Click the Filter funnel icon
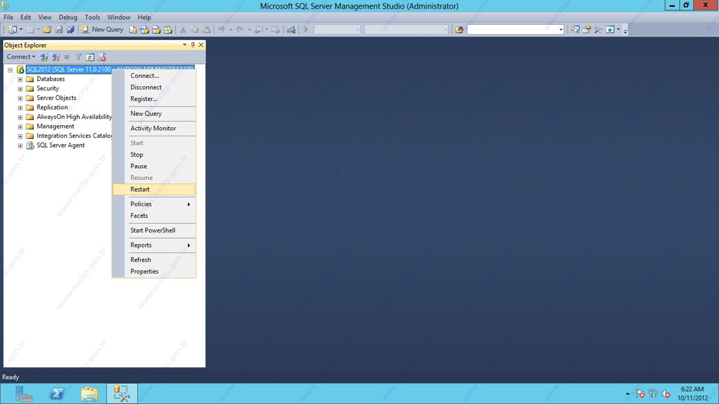The width and height of the screenshot is (719, 404). click(x=78, y=57)
